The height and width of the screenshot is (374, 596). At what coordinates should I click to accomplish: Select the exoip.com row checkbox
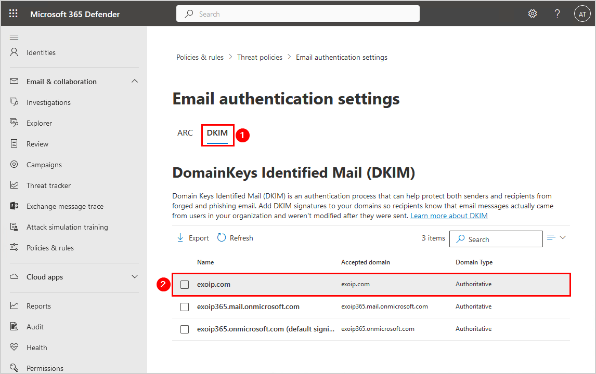[185, 284]
